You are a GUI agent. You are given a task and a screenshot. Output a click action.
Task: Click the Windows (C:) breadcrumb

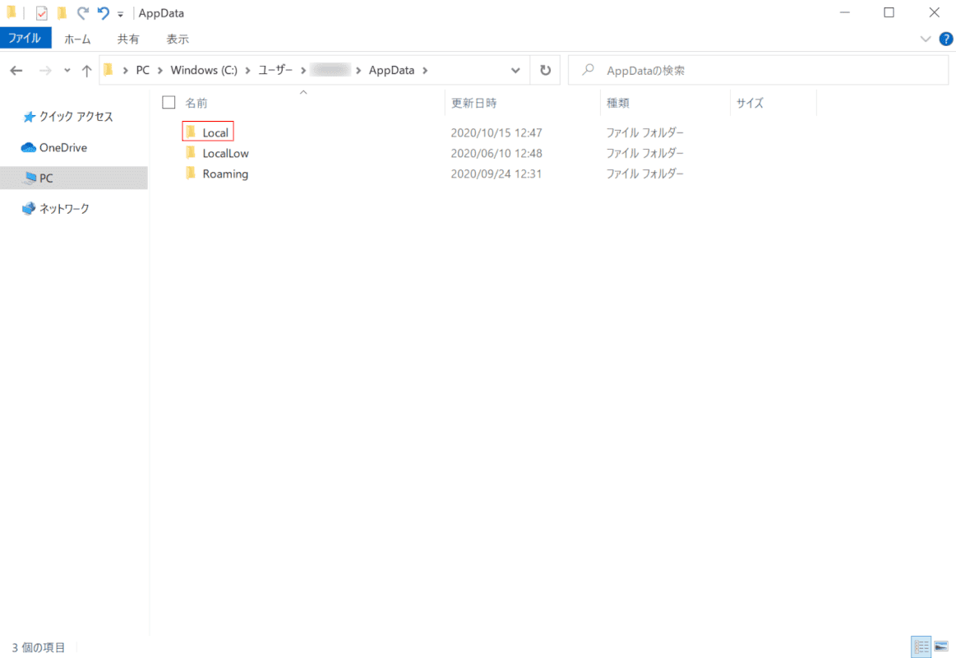point(204,70)
